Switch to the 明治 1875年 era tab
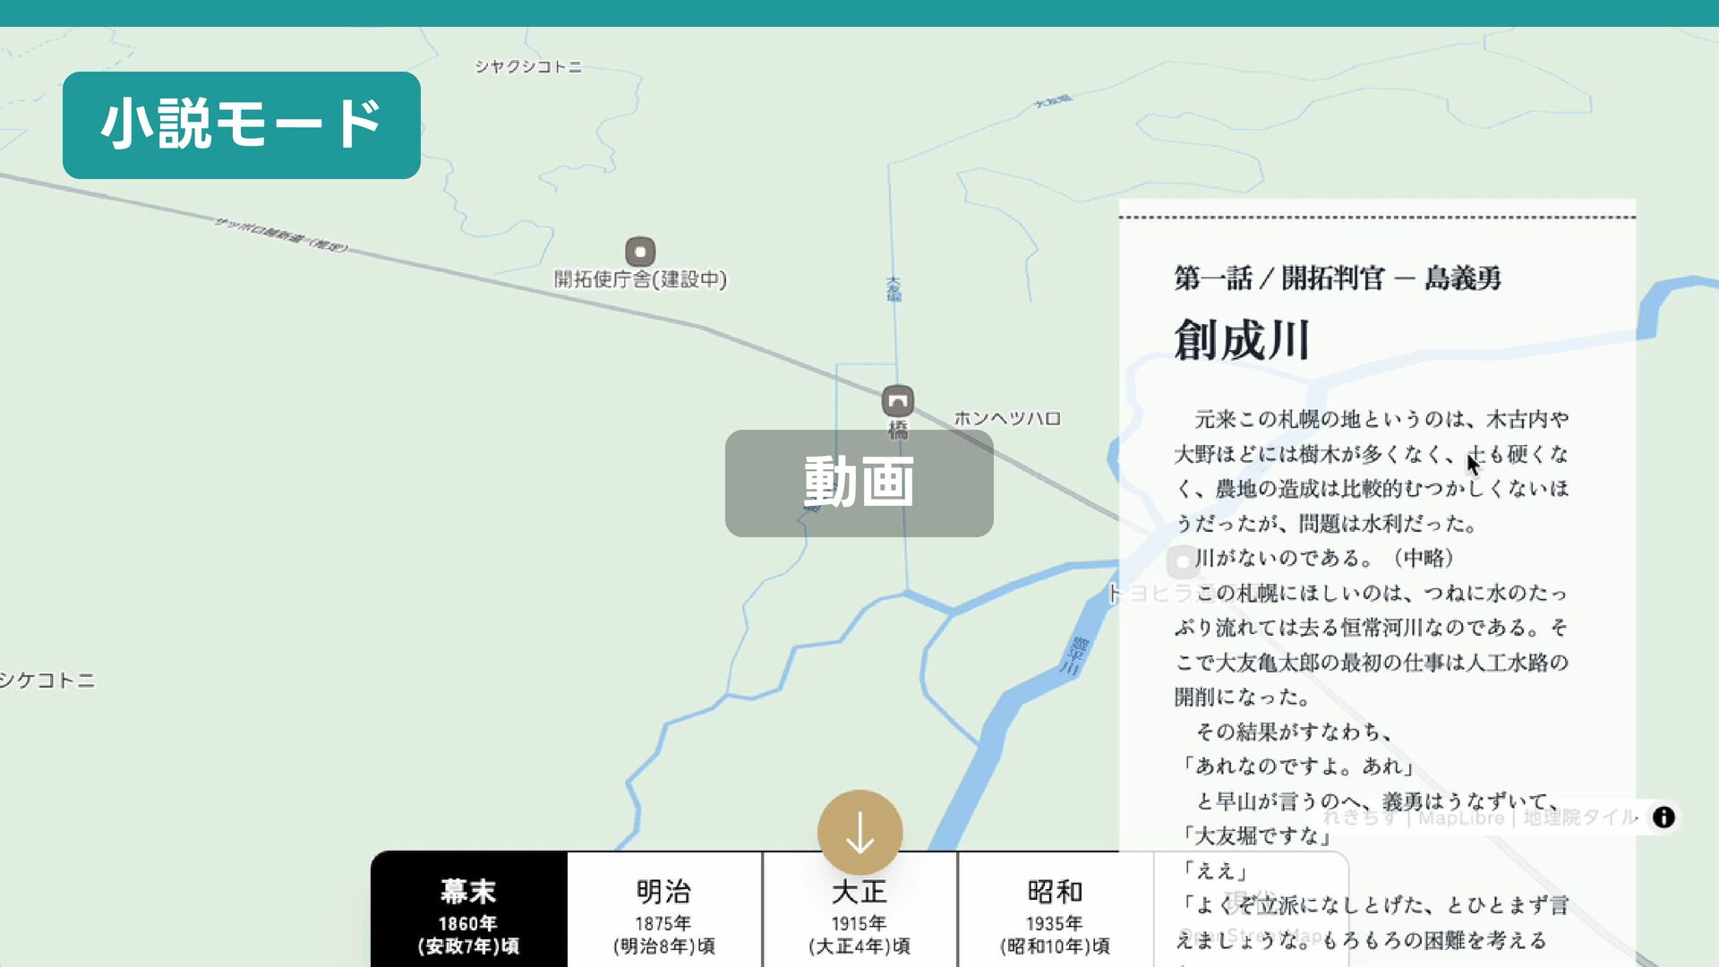Image resolution: width=1719 pixels, height=967 pixels. 663,915
